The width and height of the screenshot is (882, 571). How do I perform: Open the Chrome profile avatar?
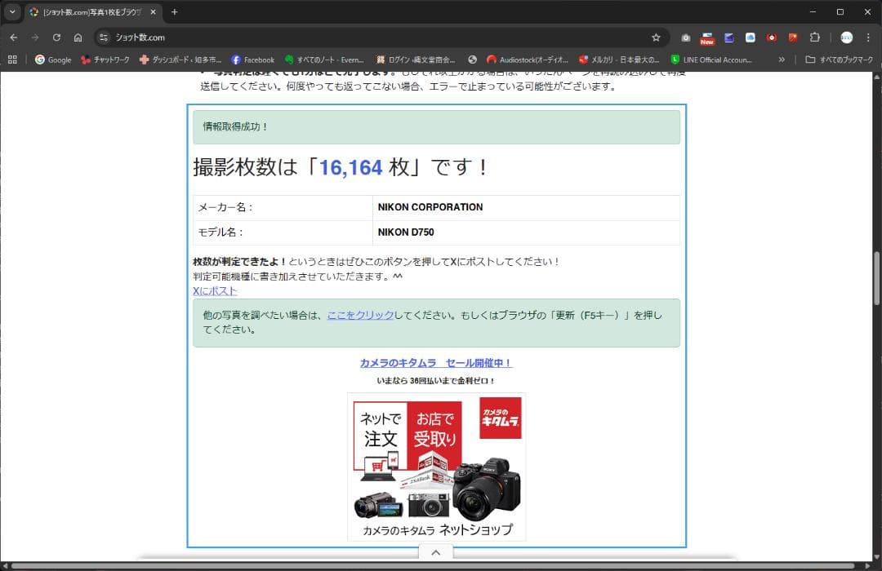(847, 38)
